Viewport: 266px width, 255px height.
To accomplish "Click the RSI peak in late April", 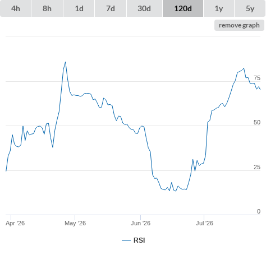I will click(65, 62).
